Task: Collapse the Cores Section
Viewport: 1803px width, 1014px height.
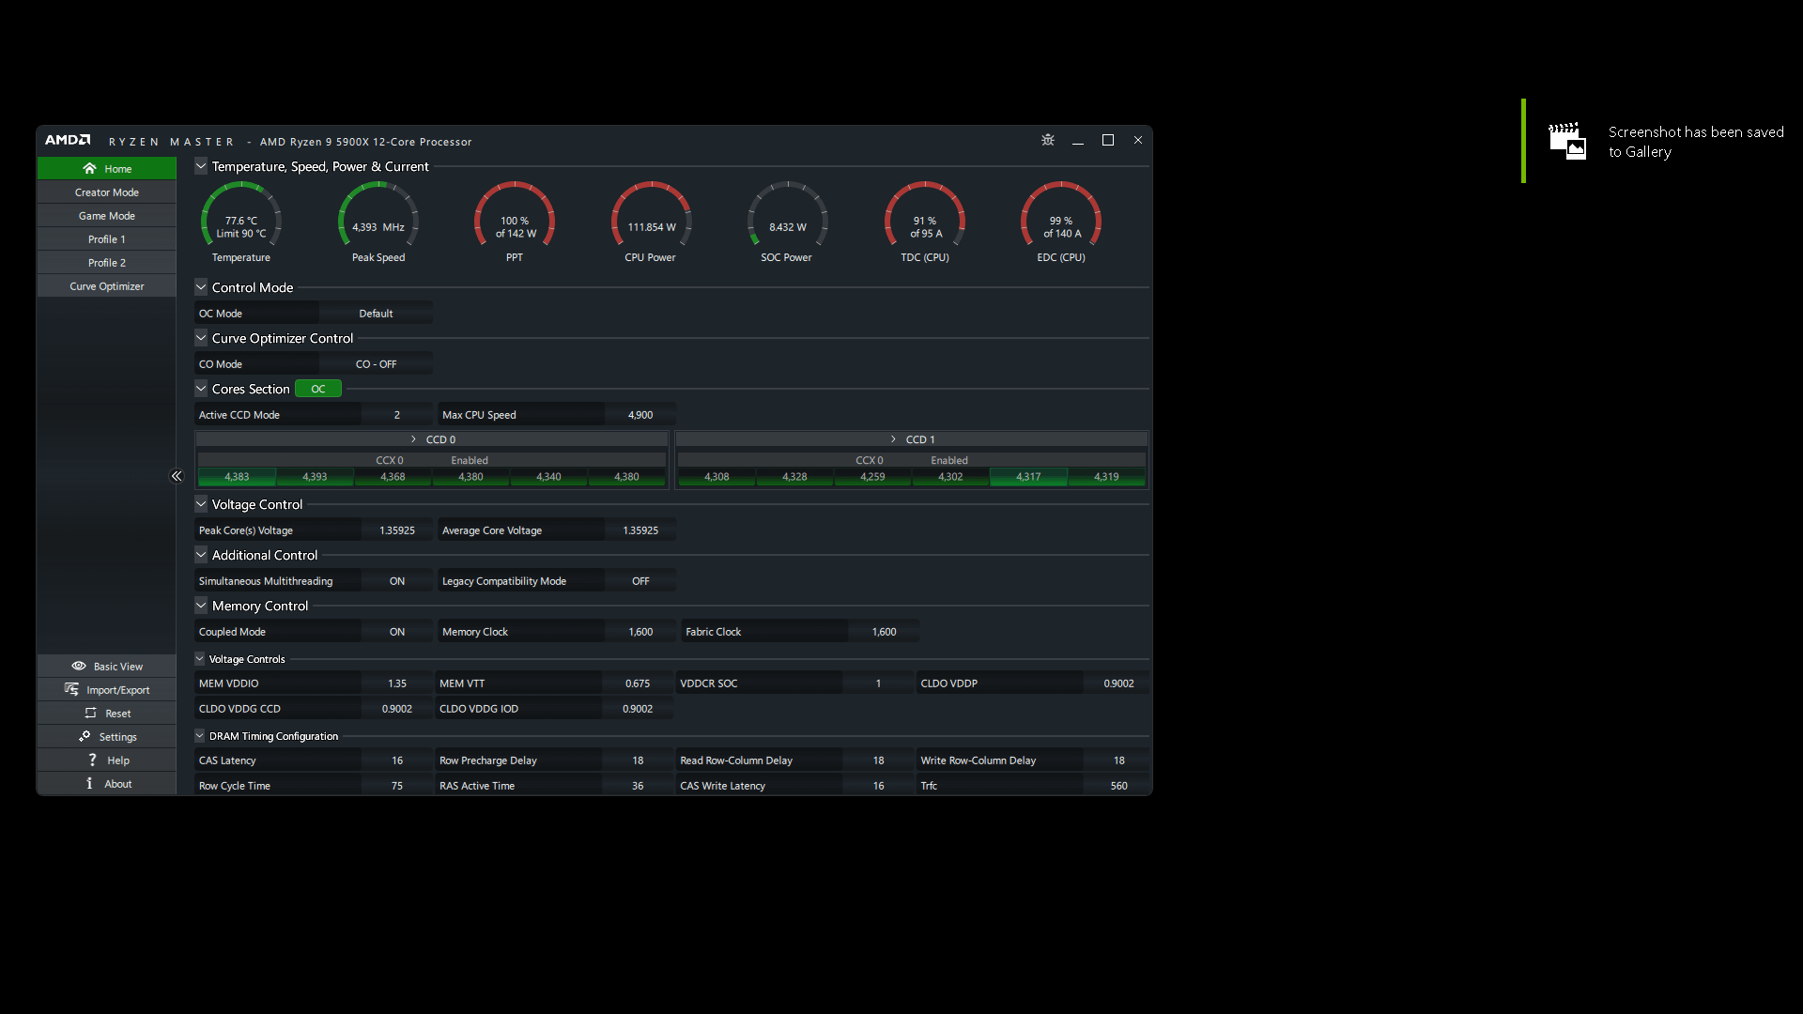Action: point(201,389)
